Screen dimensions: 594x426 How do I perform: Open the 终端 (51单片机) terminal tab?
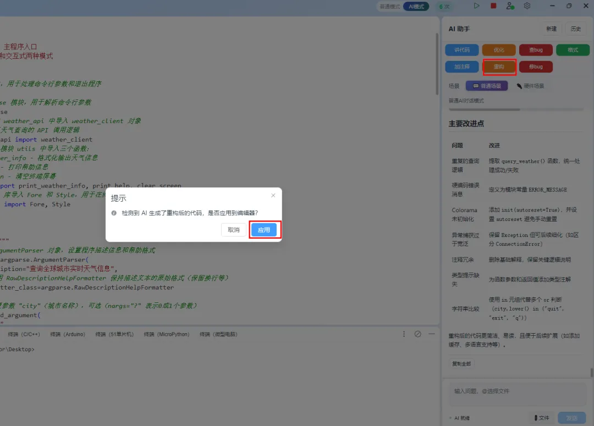click(x=114, y=334)
